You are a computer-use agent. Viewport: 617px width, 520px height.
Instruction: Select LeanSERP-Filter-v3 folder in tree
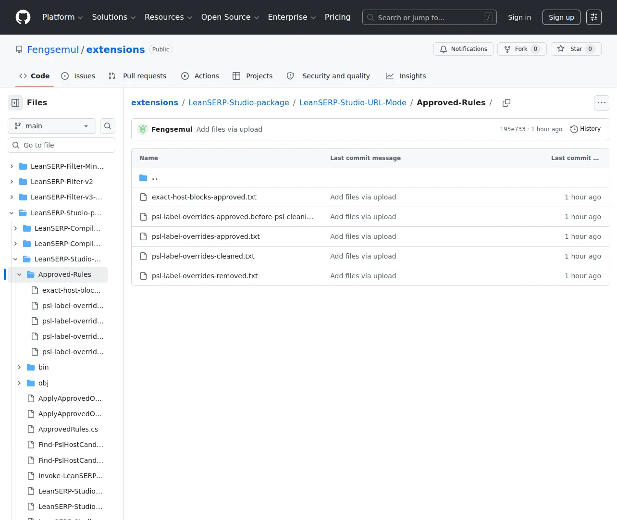66,197
